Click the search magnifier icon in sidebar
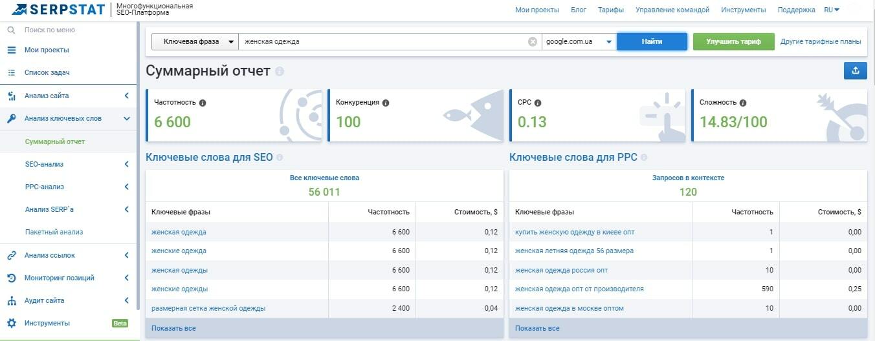This screenshot has height=341, width=875. (x=11, y=30)
